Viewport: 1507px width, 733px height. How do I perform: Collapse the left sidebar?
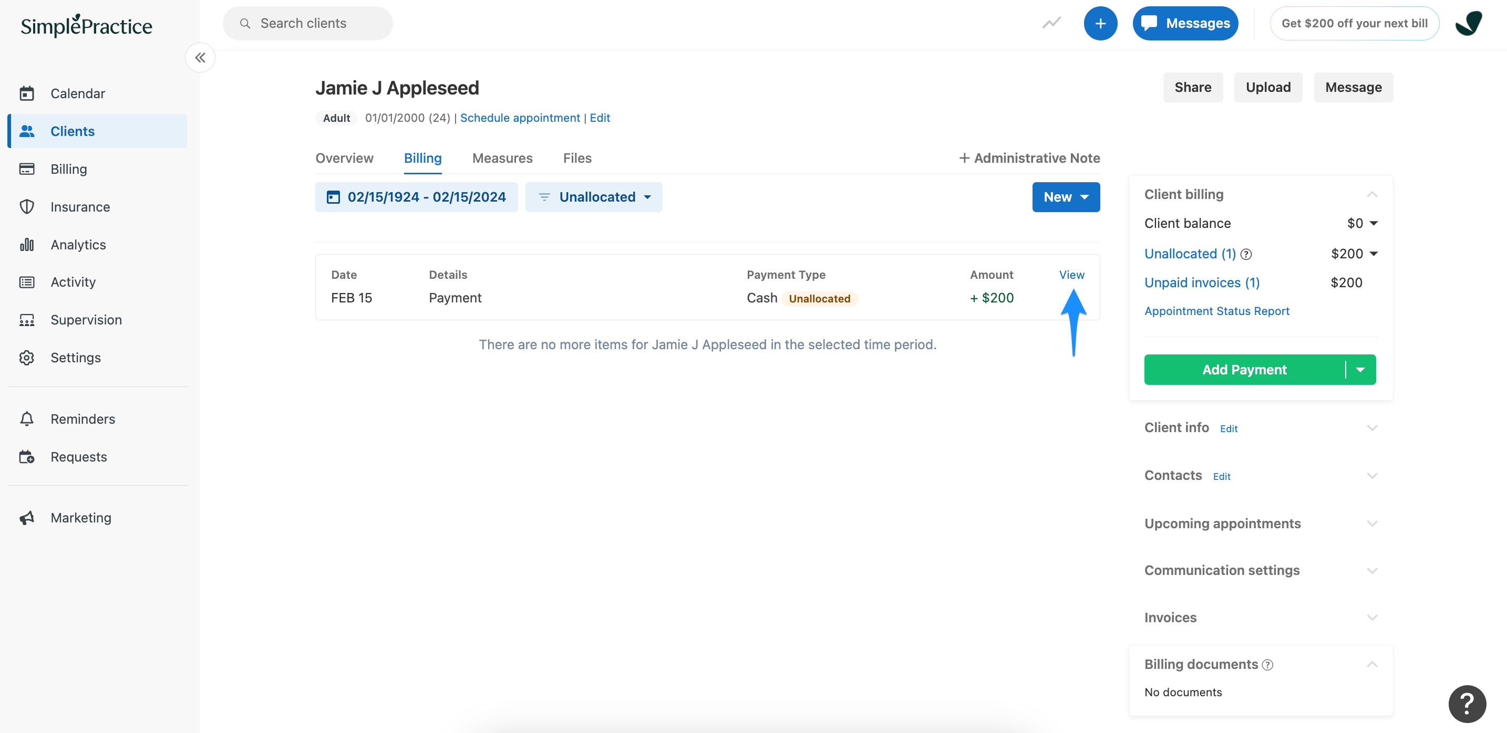(200, 57)
